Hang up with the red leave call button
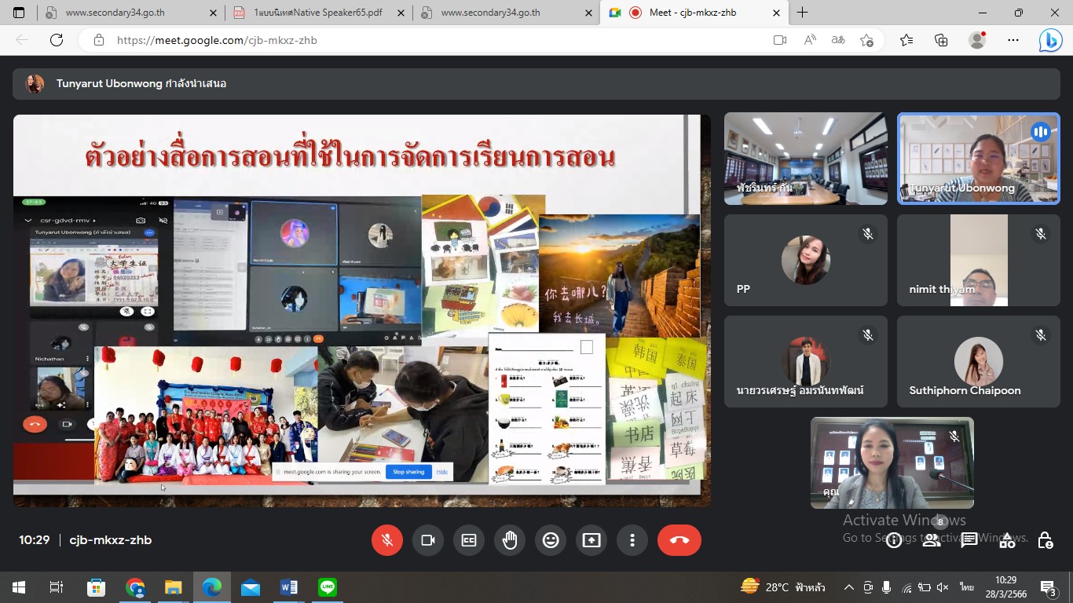This screenshot has height=603, width=1073. point(679,540)
